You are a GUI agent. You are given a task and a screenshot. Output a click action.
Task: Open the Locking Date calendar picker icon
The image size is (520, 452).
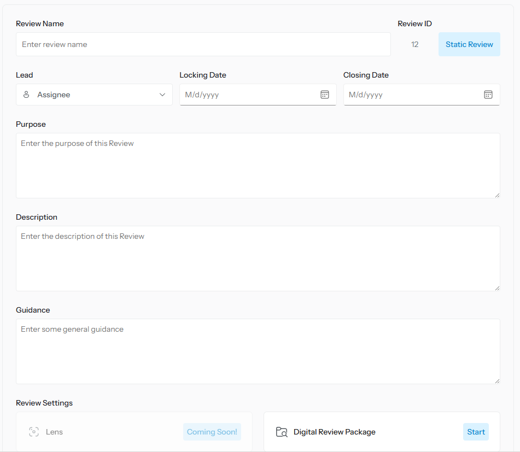[x=325, y=95]
